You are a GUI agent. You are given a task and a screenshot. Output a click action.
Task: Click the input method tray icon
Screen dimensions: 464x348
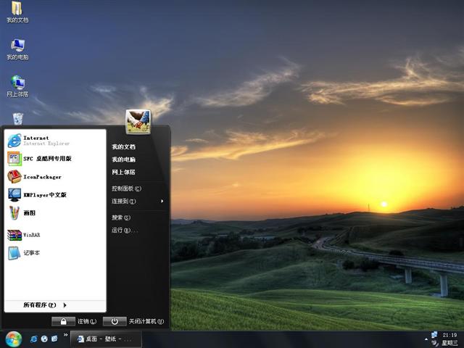[x=435, y=343]
